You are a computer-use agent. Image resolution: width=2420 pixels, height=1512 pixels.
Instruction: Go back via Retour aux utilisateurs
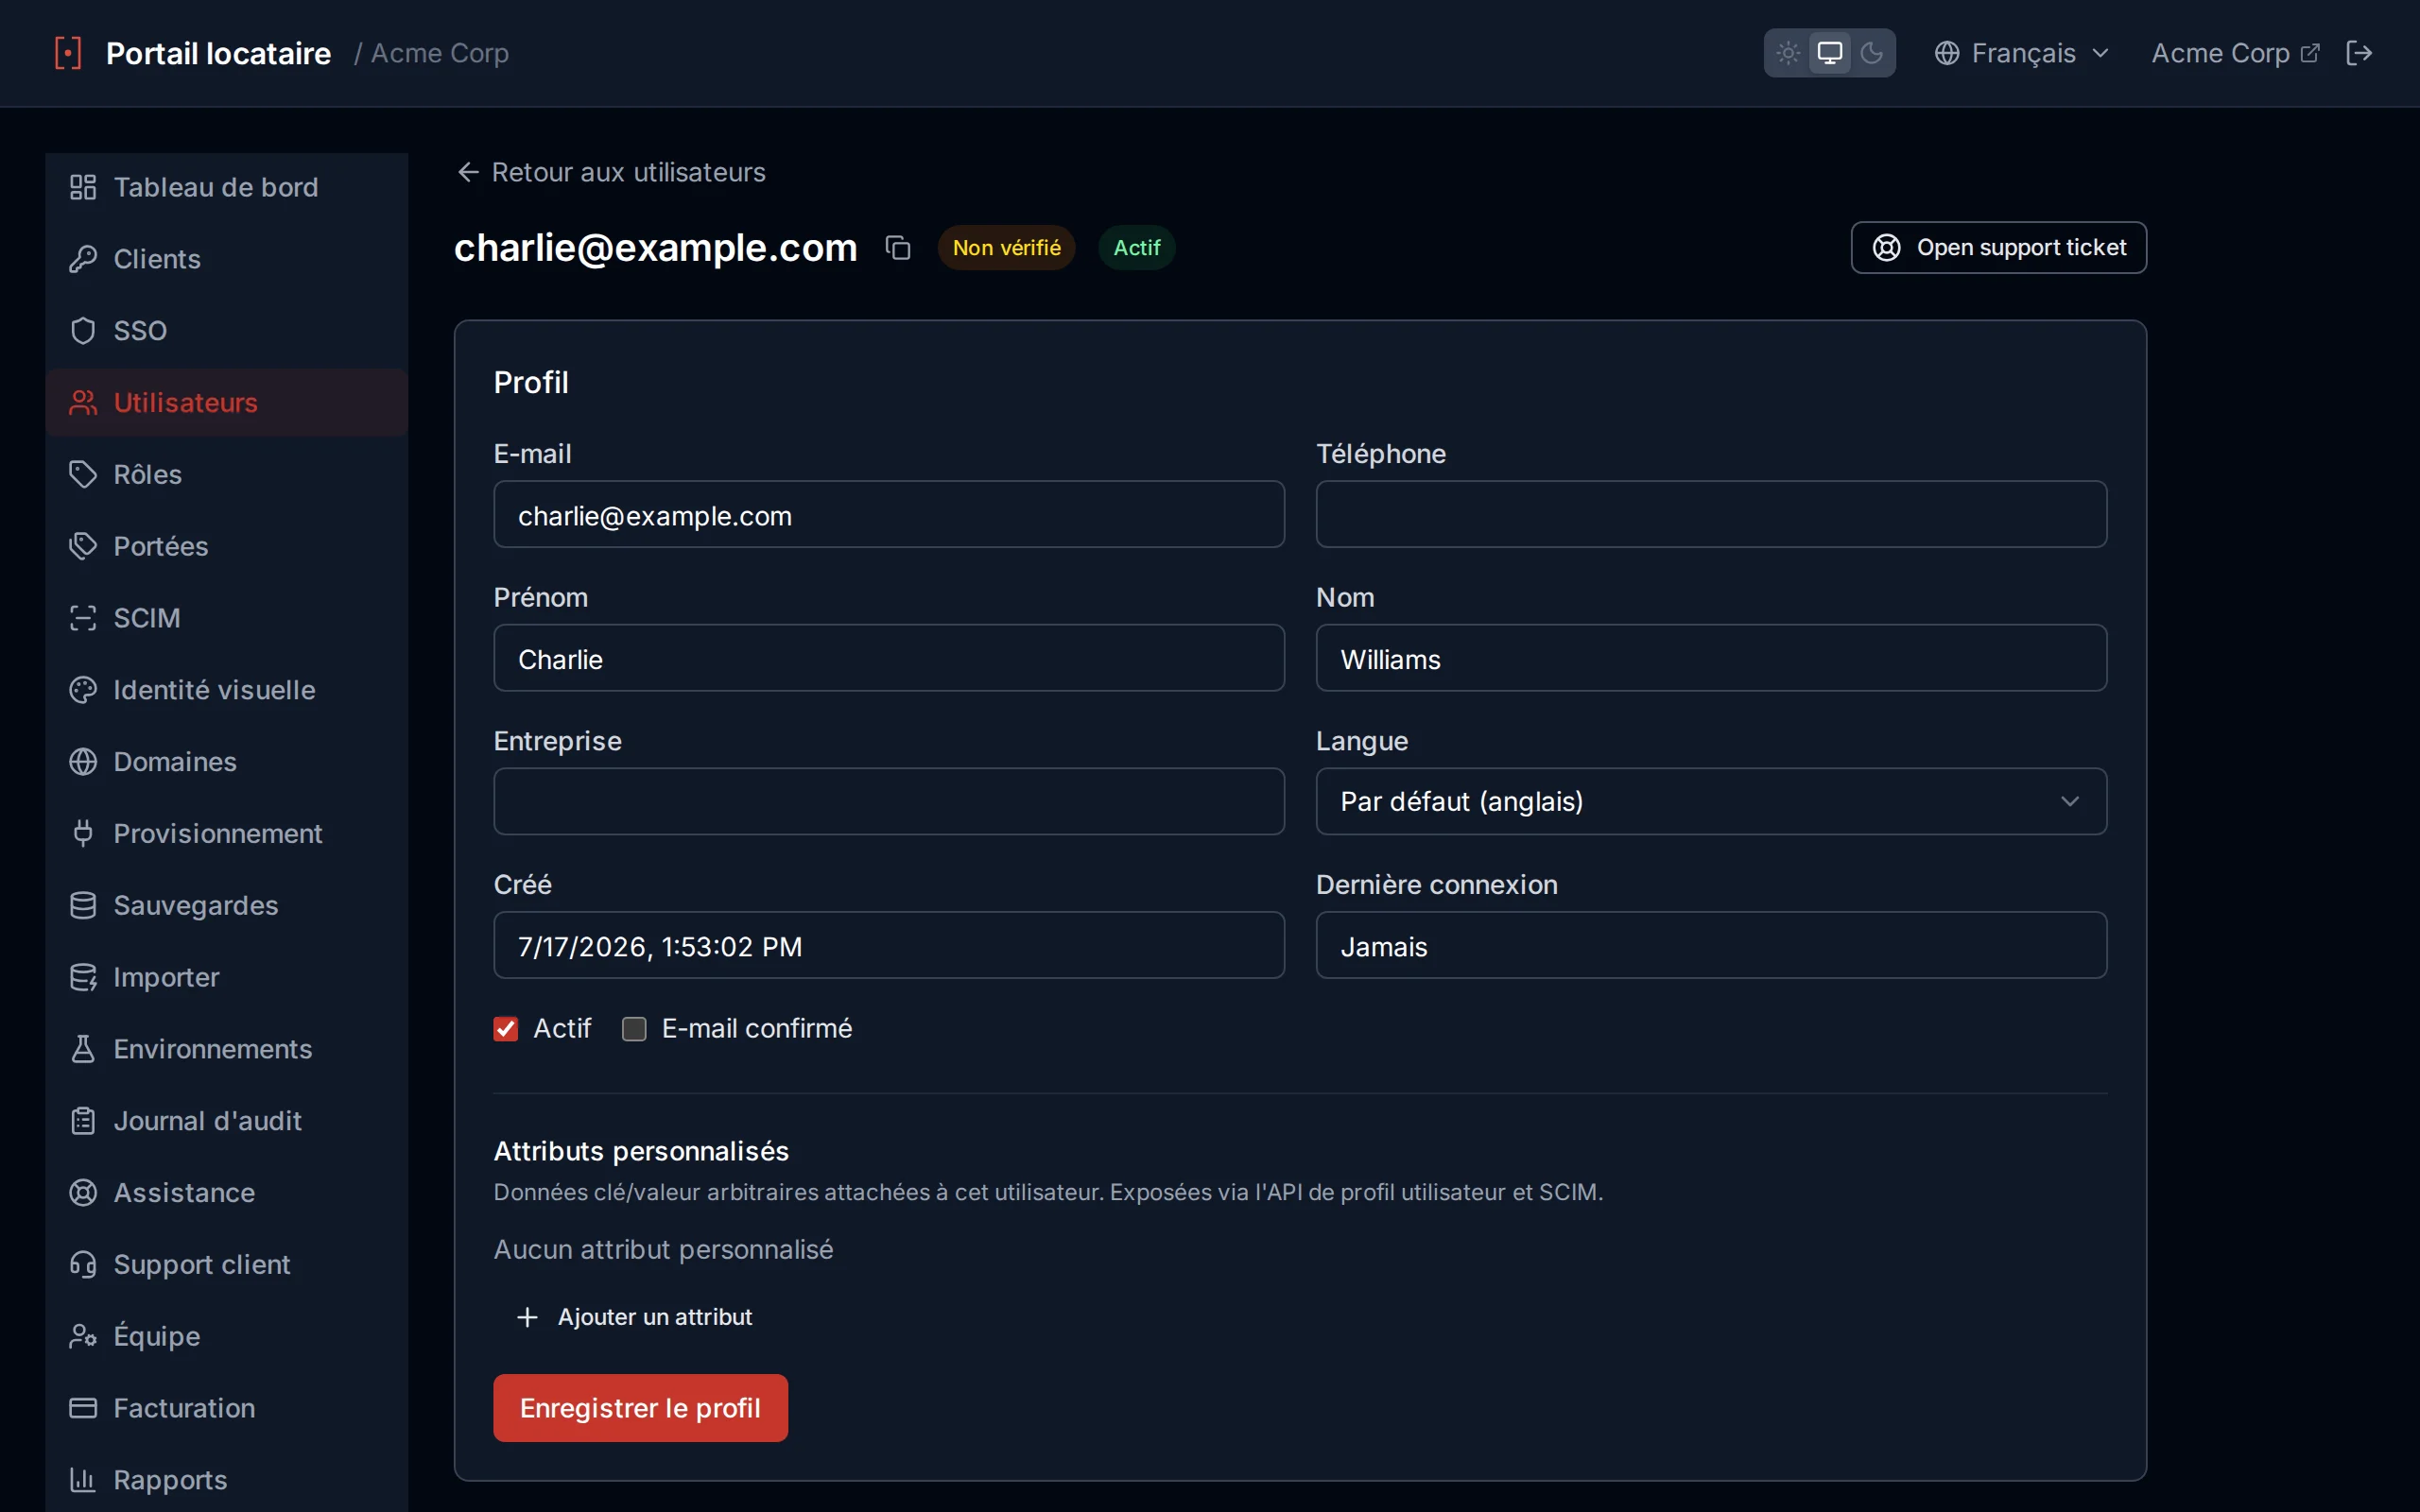pos(611,172)
